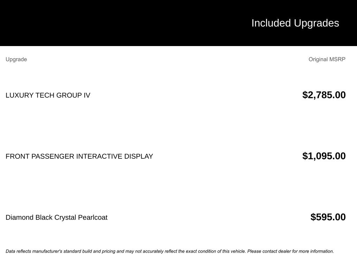Screen dimensions: 357x268
Task: Click the word 'Diamond' in the third upgrade
Action: coord(20,217)
